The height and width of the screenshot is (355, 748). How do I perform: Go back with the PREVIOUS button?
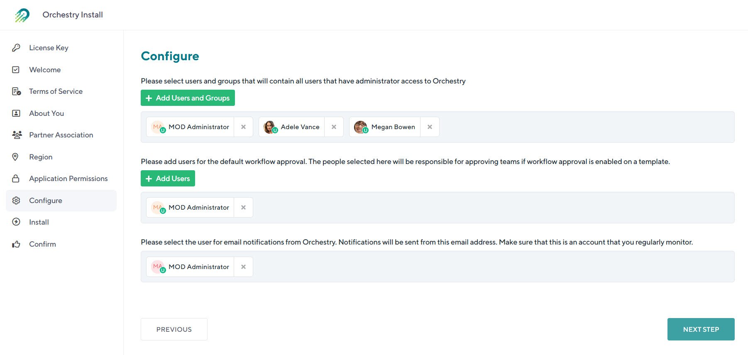point(174,329)
